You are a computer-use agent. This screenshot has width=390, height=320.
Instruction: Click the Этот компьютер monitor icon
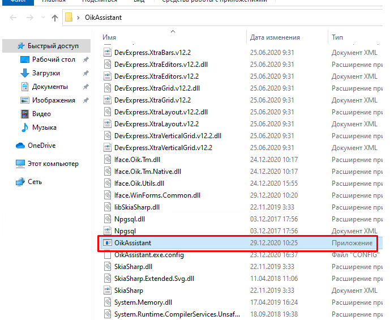20,164
